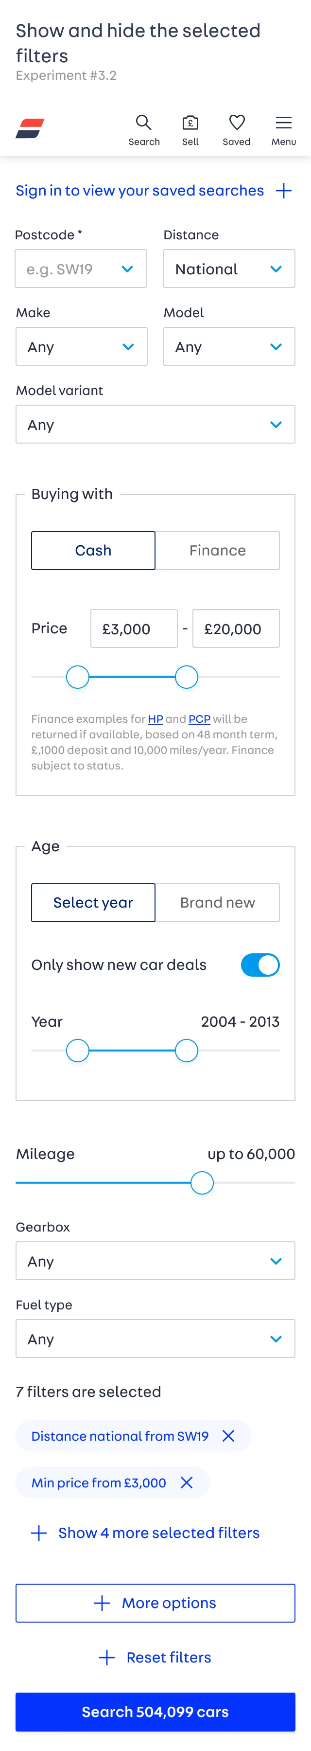Click the minimum price £3,000 field
The image size is (311, 1751).
click(134, 629)
